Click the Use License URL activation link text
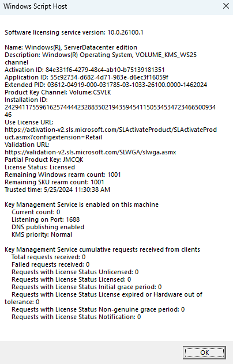Image resolution: width=233 pixels, height=364 pixels. [111, 134]
